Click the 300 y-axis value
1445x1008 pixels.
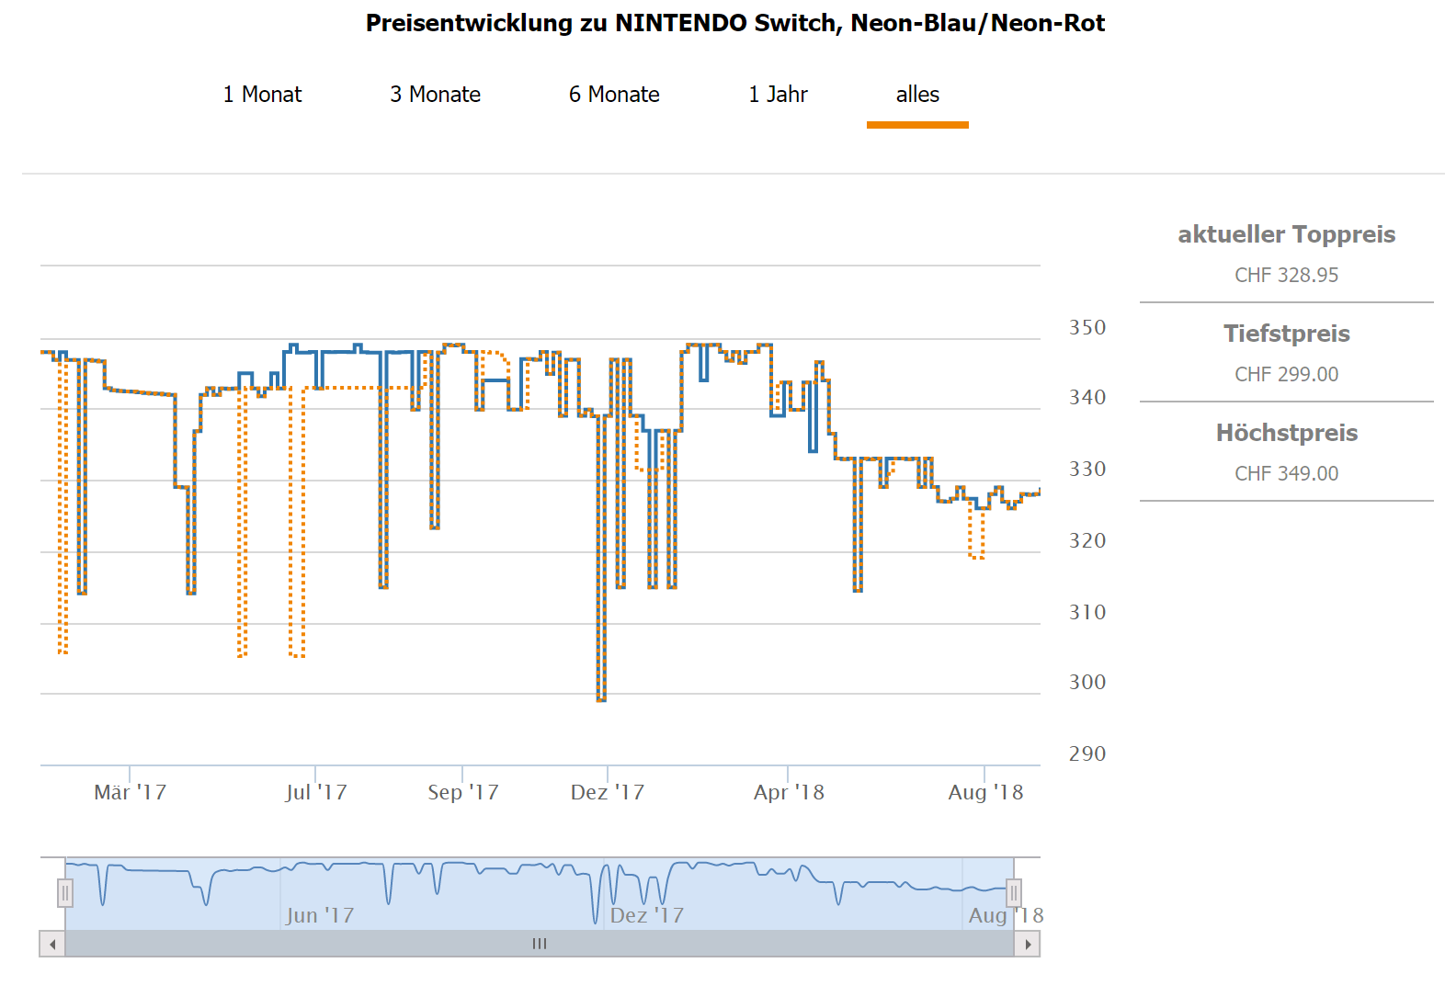tap(1087, 682)
